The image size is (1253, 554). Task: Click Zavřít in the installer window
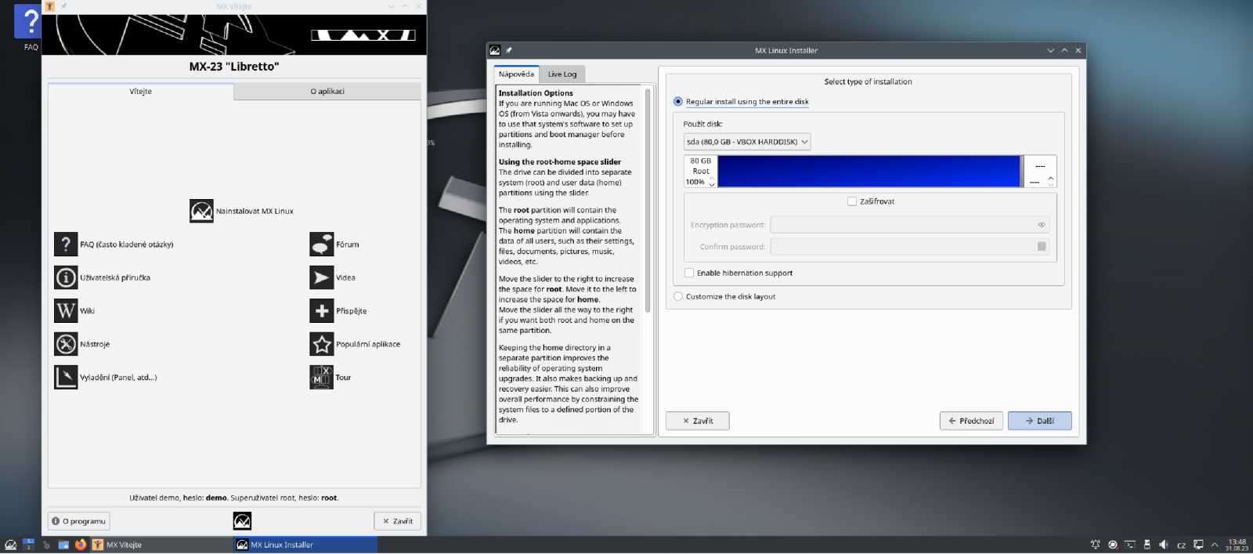(x=698, y=421)
